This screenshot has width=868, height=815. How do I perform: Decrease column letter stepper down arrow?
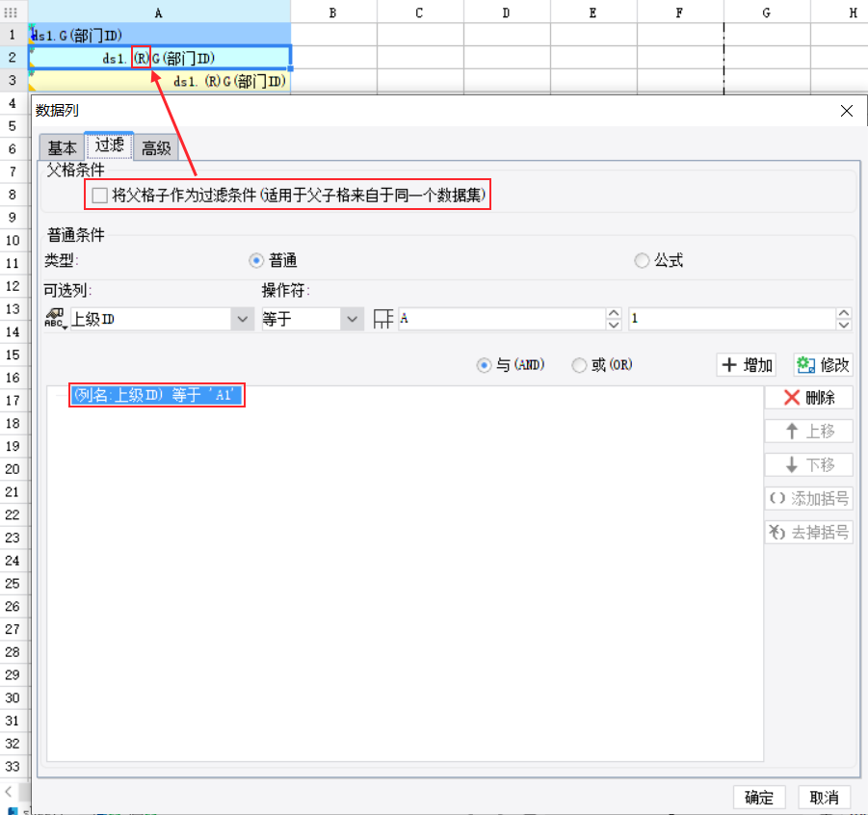[x=614, y=325]
